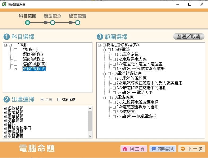Return home with 回主頁 button

[x=134, y=149]
